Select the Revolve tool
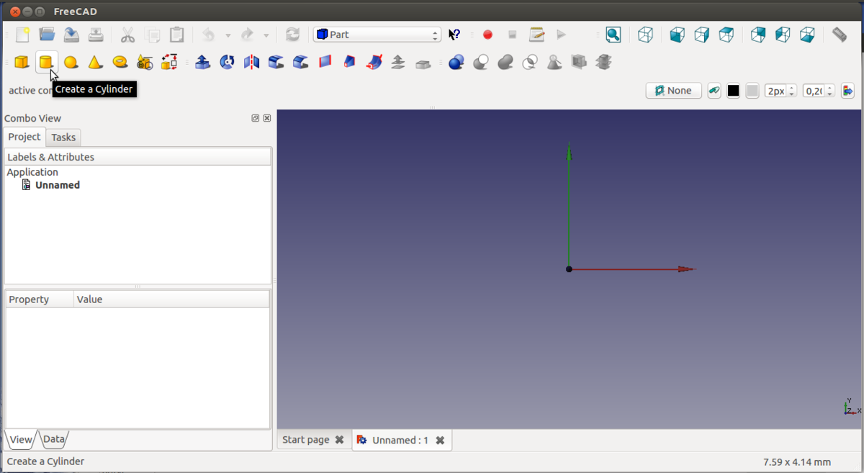Image resolution: width=864 pixels, height=473 pixels. [x=227, y=63]
